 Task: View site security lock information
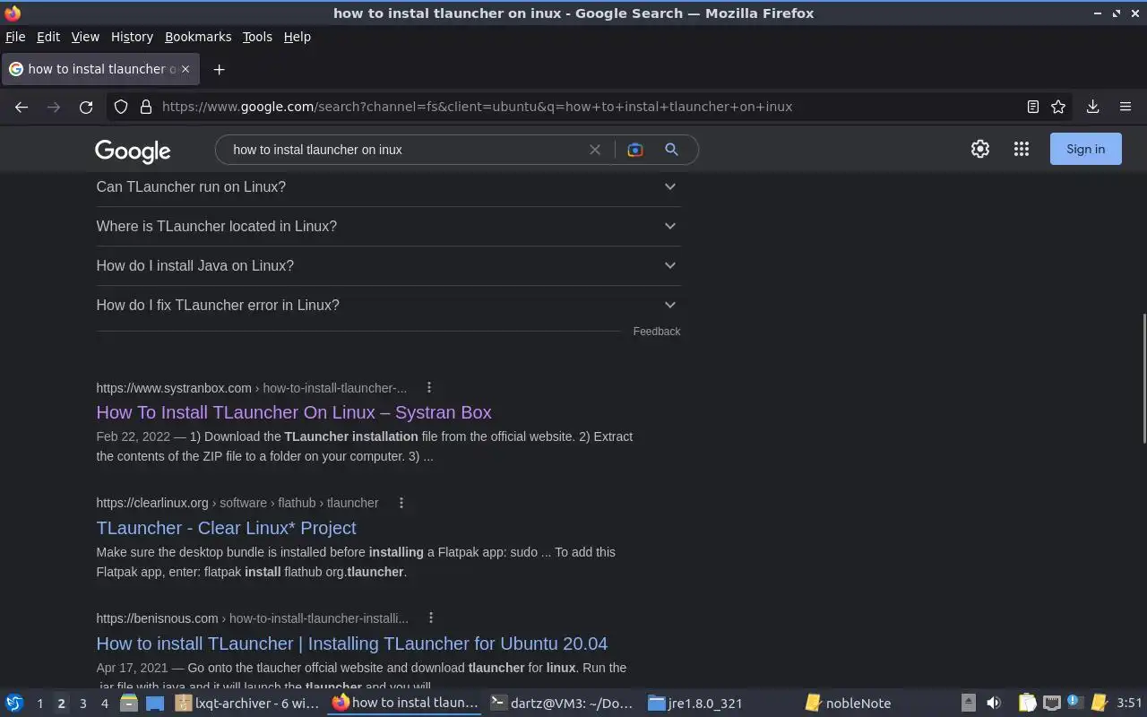(x=146, y=107)
